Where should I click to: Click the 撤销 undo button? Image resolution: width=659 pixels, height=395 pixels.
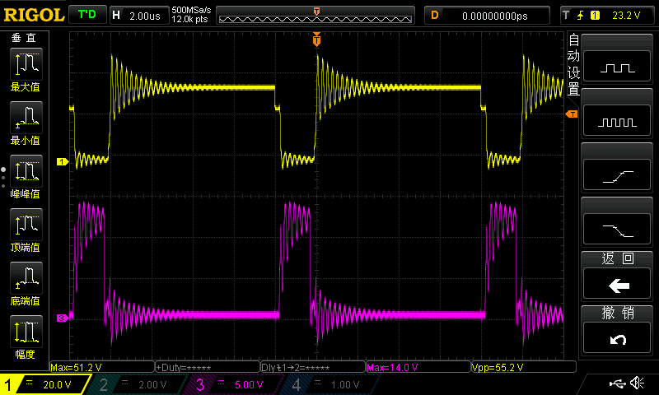pos(617,338)
